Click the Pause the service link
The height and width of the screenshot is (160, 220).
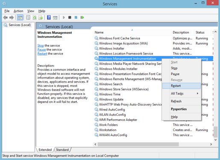(x=41, y=49)
